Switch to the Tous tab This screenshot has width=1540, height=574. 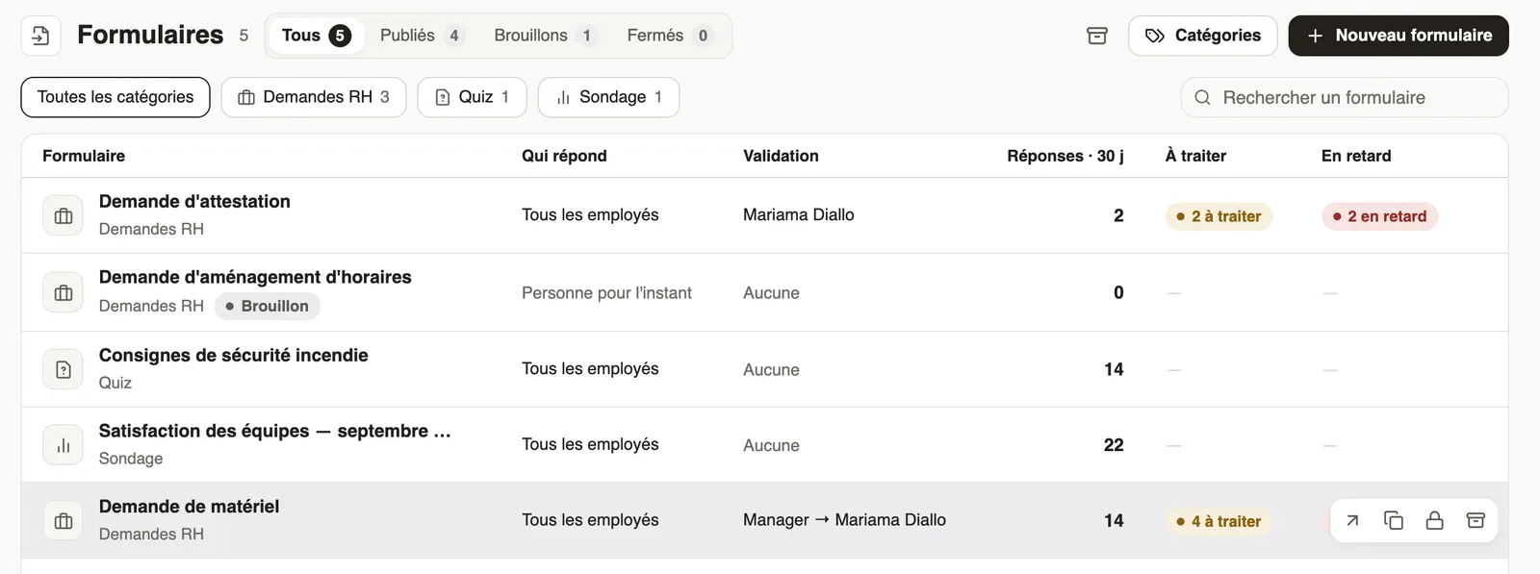pos(316,36)
